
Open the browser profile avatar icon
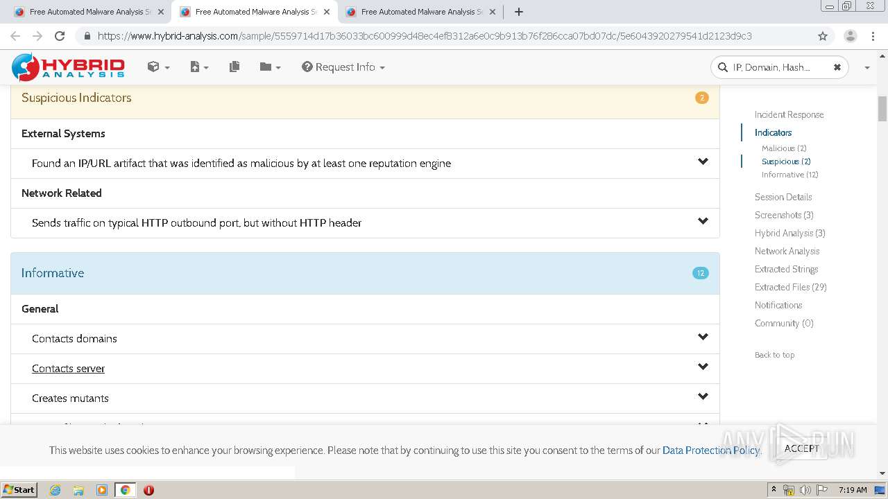[x=850, y=36]
